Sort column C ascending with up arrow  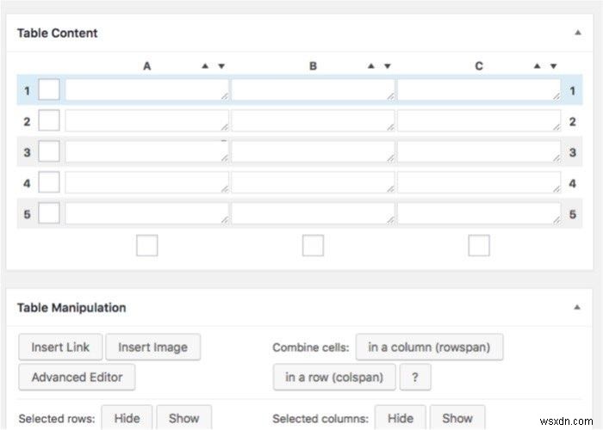(x=538, y=66)
